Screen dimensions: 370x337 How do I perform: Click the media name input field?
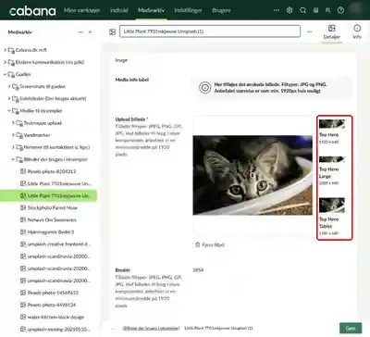pos(210,31)
